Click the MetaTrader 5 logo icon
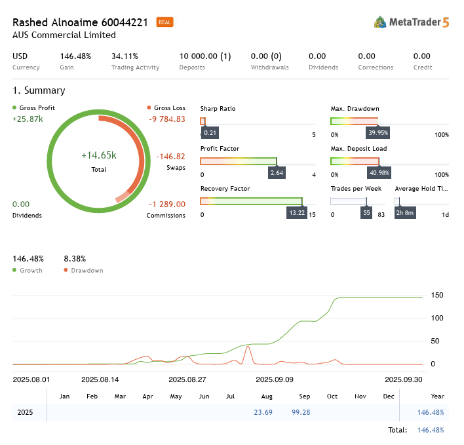Image resolution: width=464 pixels, height=445 pixels. click(x=380, y=22)
